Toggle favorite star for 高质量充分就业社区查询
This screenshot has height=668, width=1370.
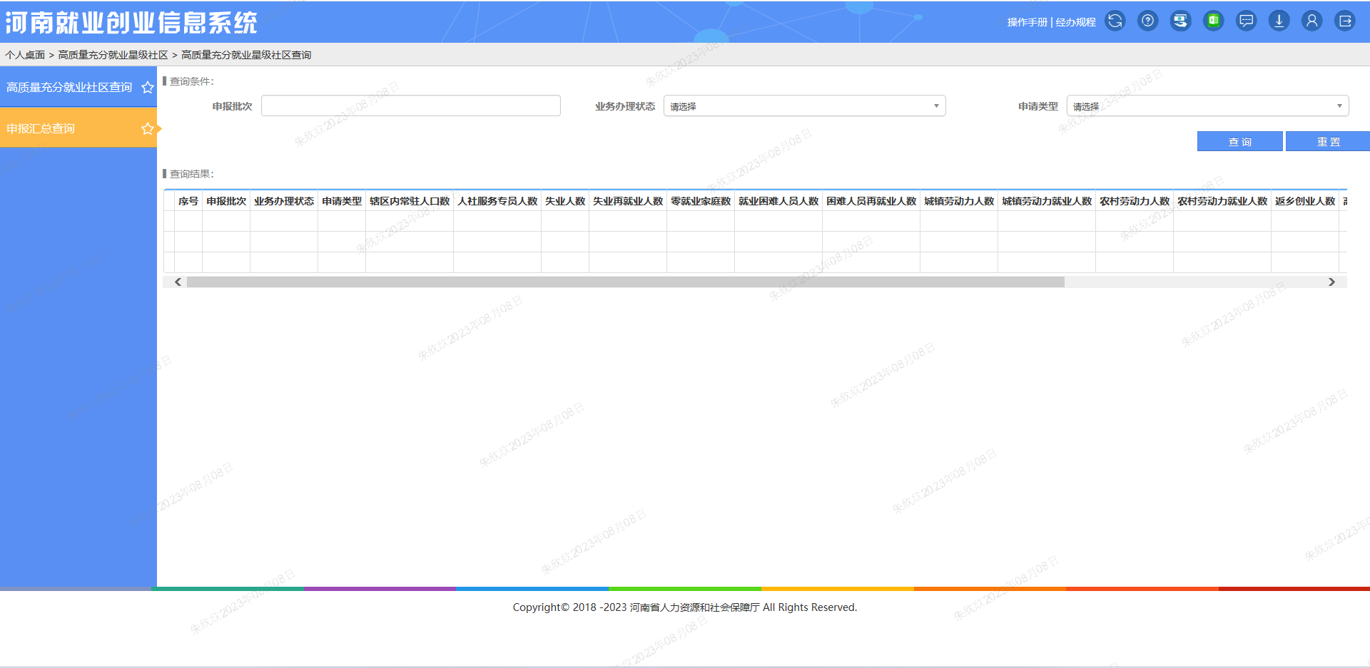pyautogui.click(x=148, y=88)
